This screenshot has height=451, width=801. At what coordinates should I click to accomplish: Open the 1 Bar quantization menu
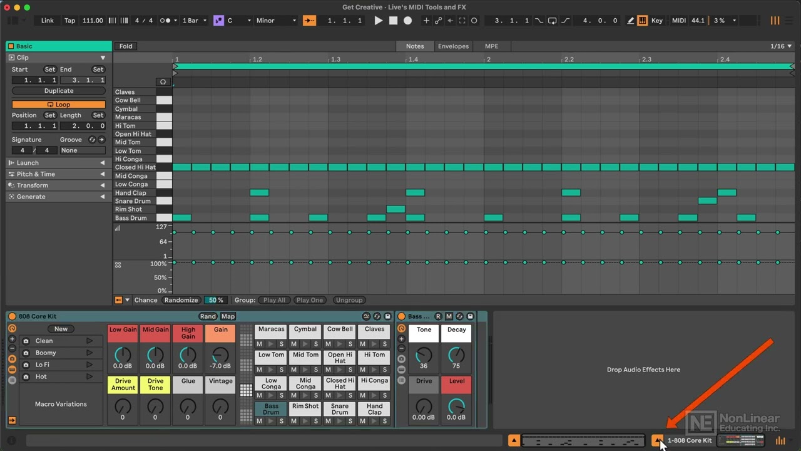pyautogui.click(x=194, y=21)
